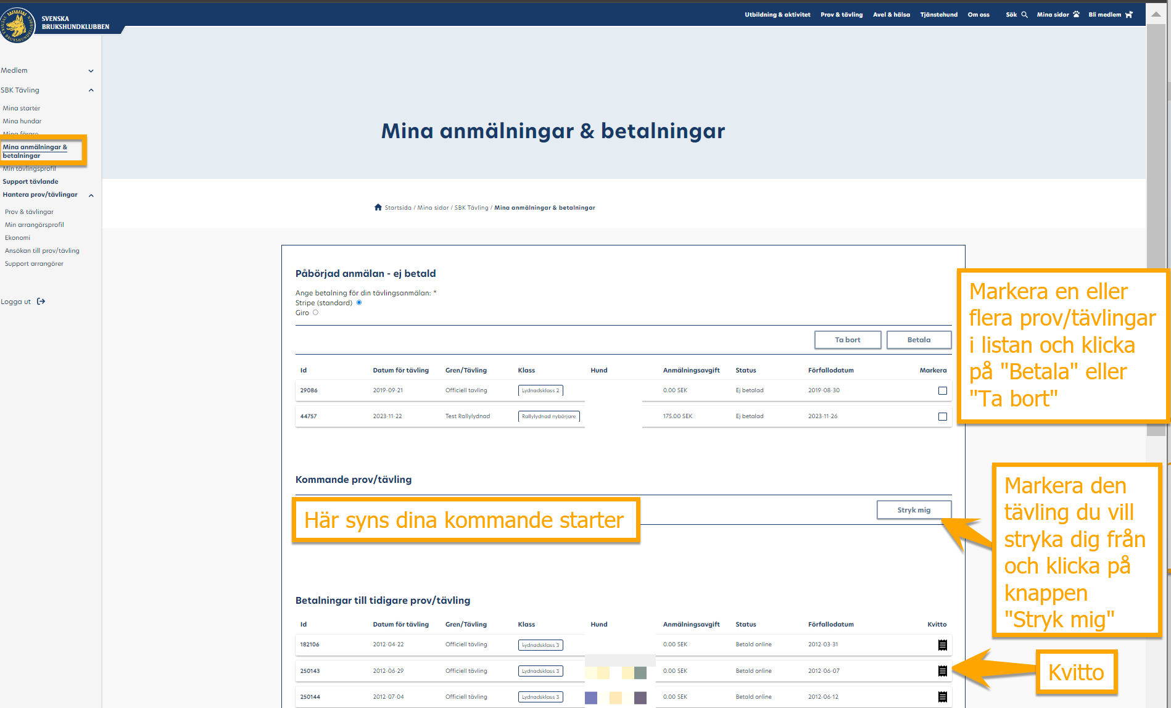Select Stripe (standard) payment option

(x=359, y=303)
